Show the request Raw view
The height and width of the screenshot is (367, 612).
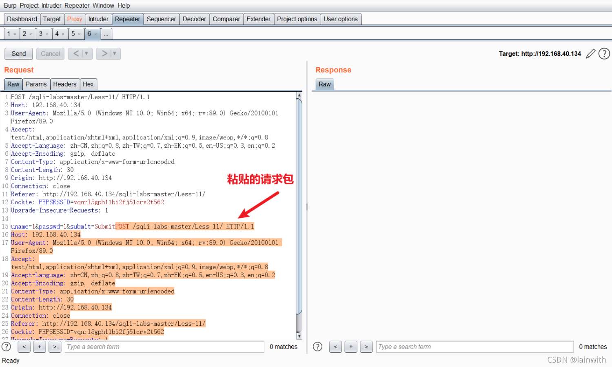tap(13, 84)
